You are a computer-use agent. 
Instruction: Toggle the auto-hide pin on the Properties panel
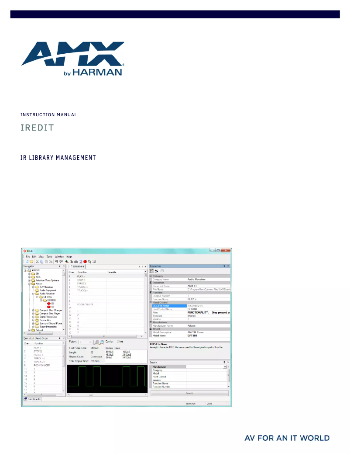pyautogui.click(x=224, y=266)
